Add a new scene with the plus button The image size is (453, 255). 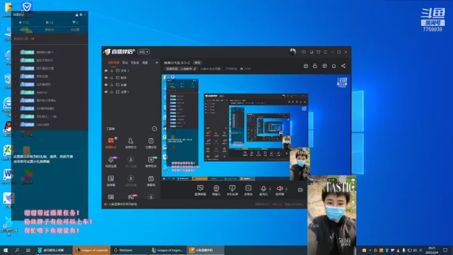click(157, 62)
